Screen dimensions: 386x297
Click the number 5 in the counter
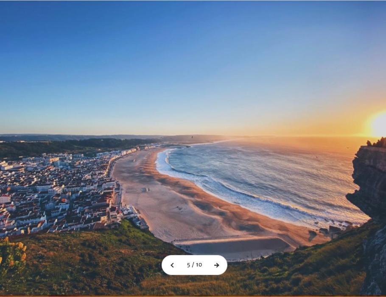click(188, 265)
